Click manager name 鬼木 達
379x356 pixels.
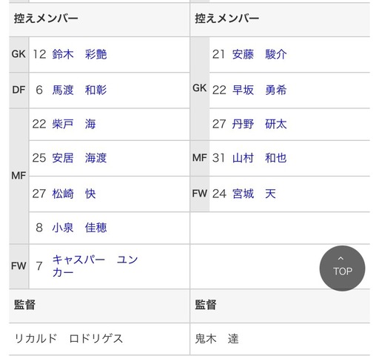(217, 338)
